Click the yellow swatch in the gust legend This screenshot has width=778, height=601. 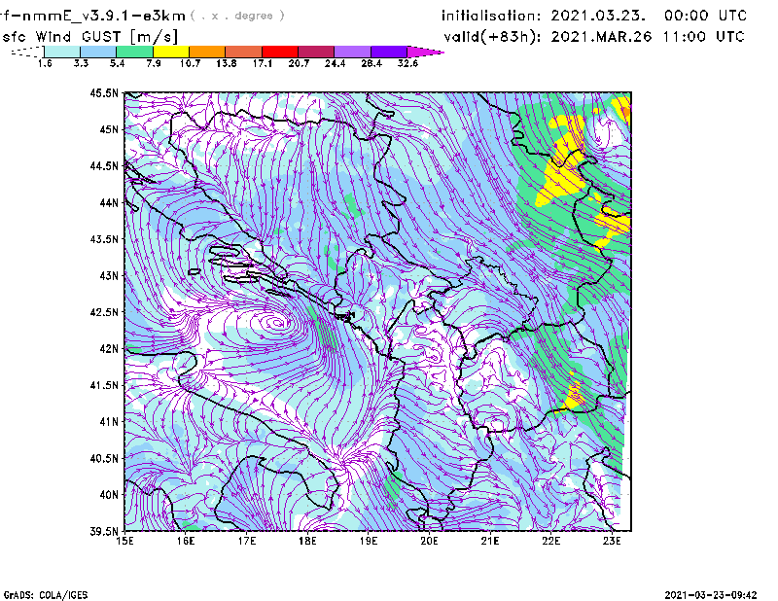[x=170, y=51]
